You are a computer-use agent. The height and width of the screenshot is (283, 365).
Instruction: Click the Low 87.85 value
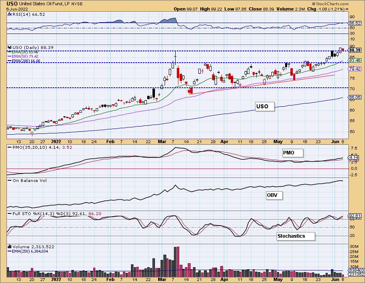click(235, 9)
